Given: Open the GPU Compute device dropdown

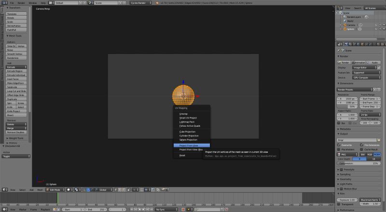Looking at the screenshot, I should pyautogui.click(x=366, y=78).
